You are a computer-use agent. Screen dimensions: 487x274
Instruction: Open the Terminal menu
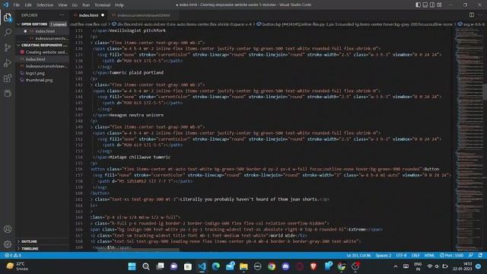pos(102,5)
